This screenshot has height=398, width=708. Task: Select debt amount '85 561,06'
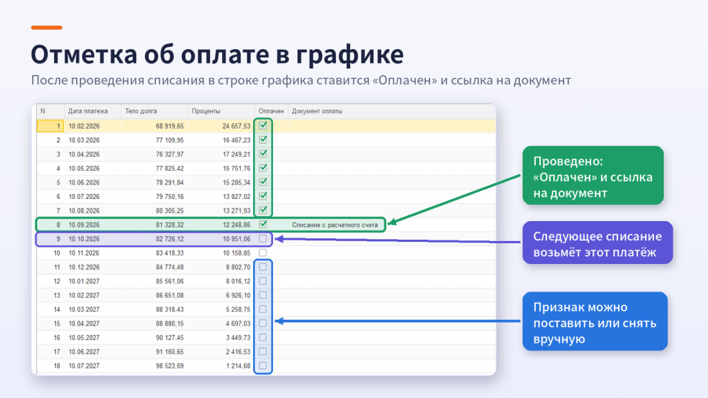[x=170, y=281]
